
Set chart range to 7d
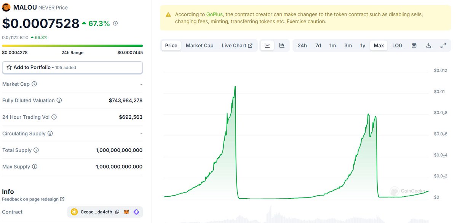[318, 45]
